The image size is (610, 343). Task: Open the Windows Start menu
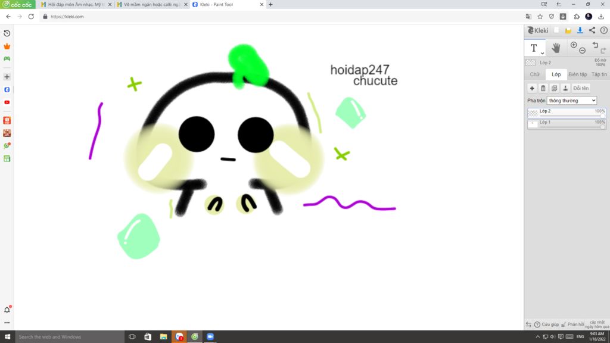coord(7,337)
